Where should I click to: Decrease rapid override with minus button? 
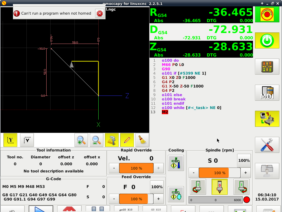pyautogui.click(x=114, y=168)
